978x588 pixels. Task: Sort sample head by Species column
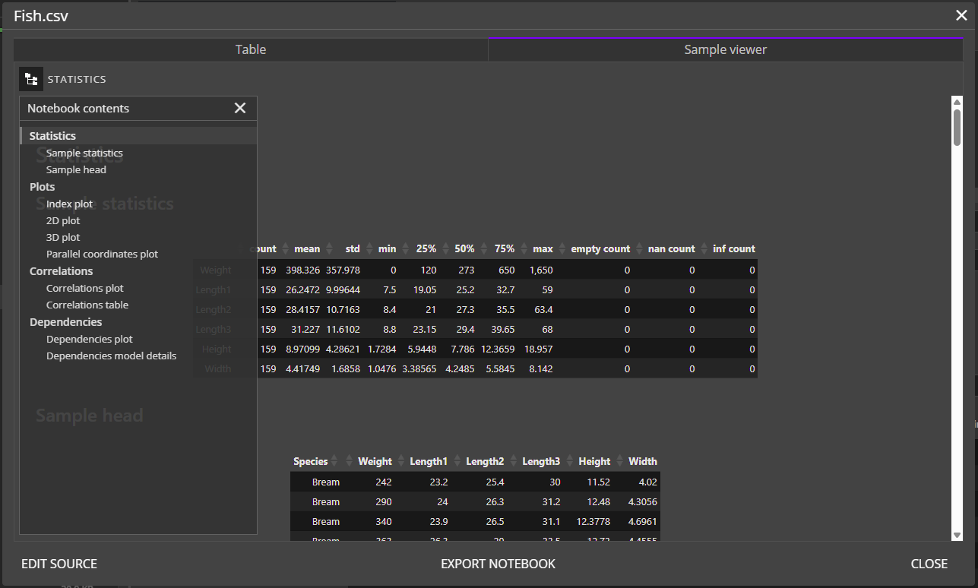311,461
